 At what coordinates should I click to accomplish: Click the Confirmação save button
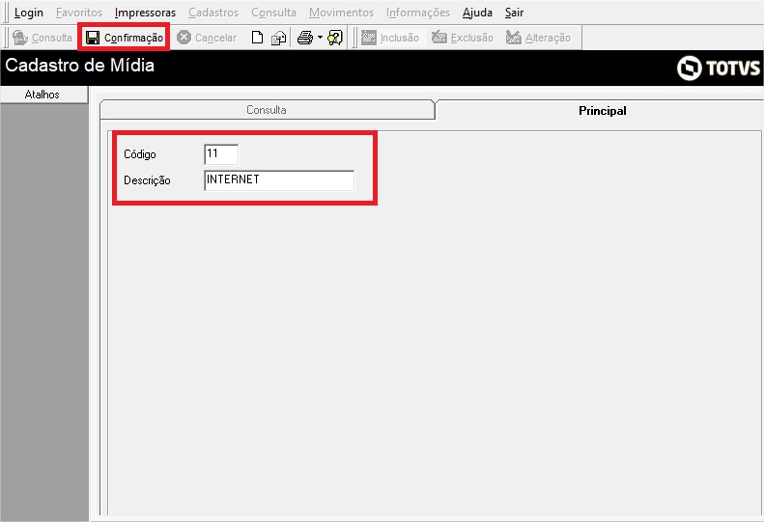pos(124,38)
